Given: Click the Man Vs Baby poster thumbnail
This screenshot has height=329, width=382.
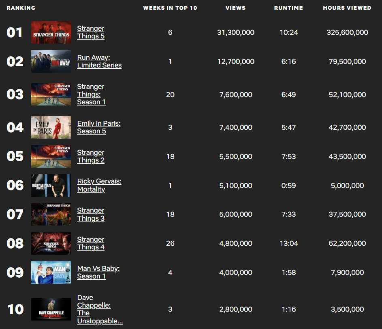Looking at the screenshot, I should tap(51, 272).
